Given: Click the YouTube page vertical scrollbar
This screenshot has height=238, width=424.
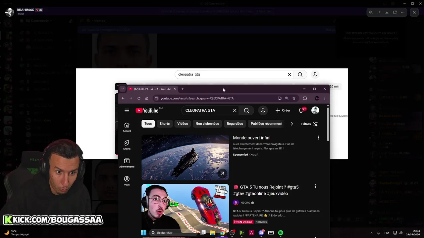Looking at the screenshot, I should [328, 124].
